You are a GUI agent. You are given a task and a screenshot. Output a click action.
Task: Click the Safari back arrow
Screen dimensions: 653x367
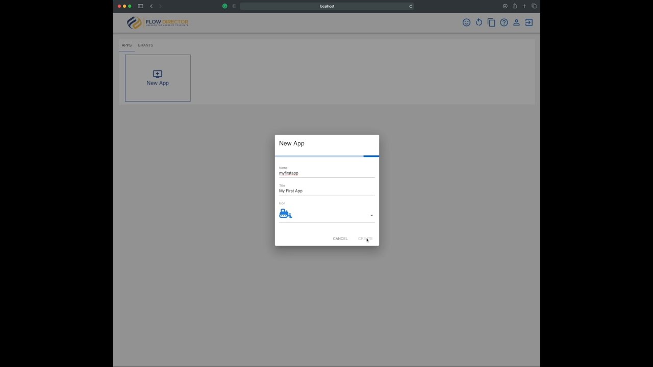pos(152,6)
